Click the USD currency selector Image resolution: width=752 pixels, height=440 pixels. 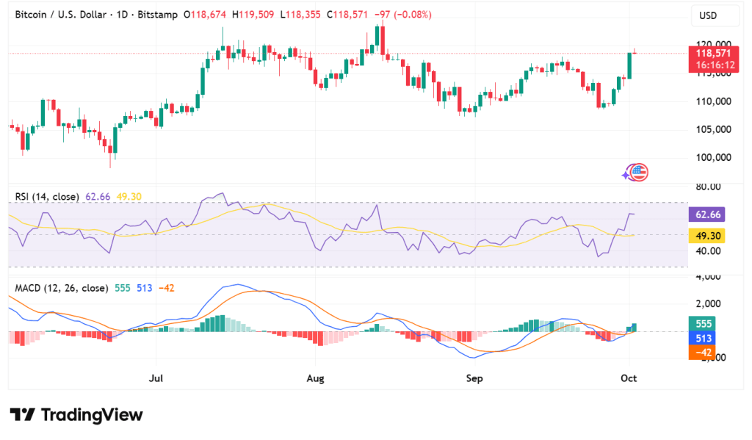click(715, 16)
